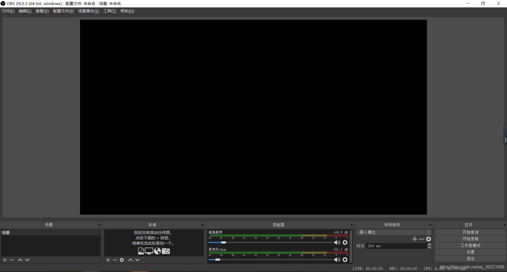
Task: Click the 麦克风/Aux channel label
Action: point(217,249)
